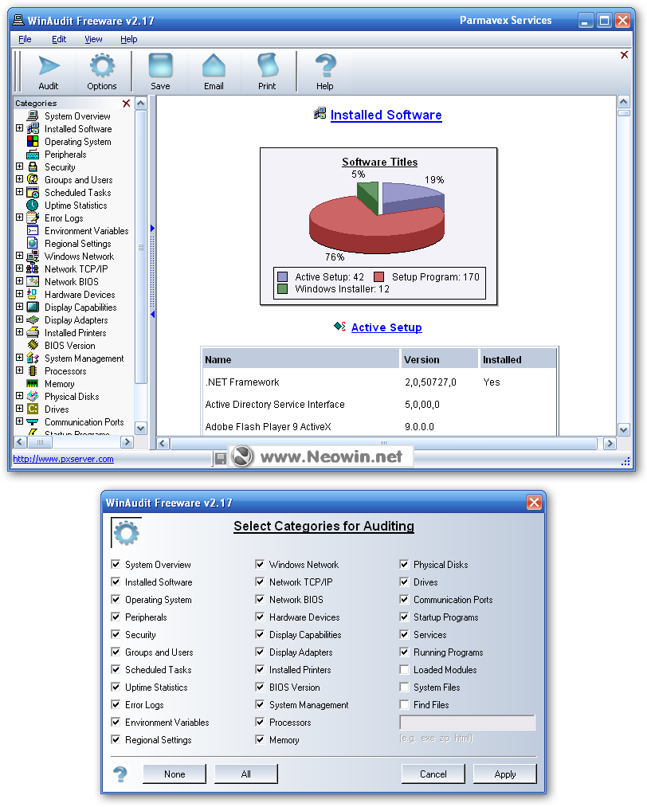Uncheck the System Overview checkbox
647x807 pixels.
point(116,564)
